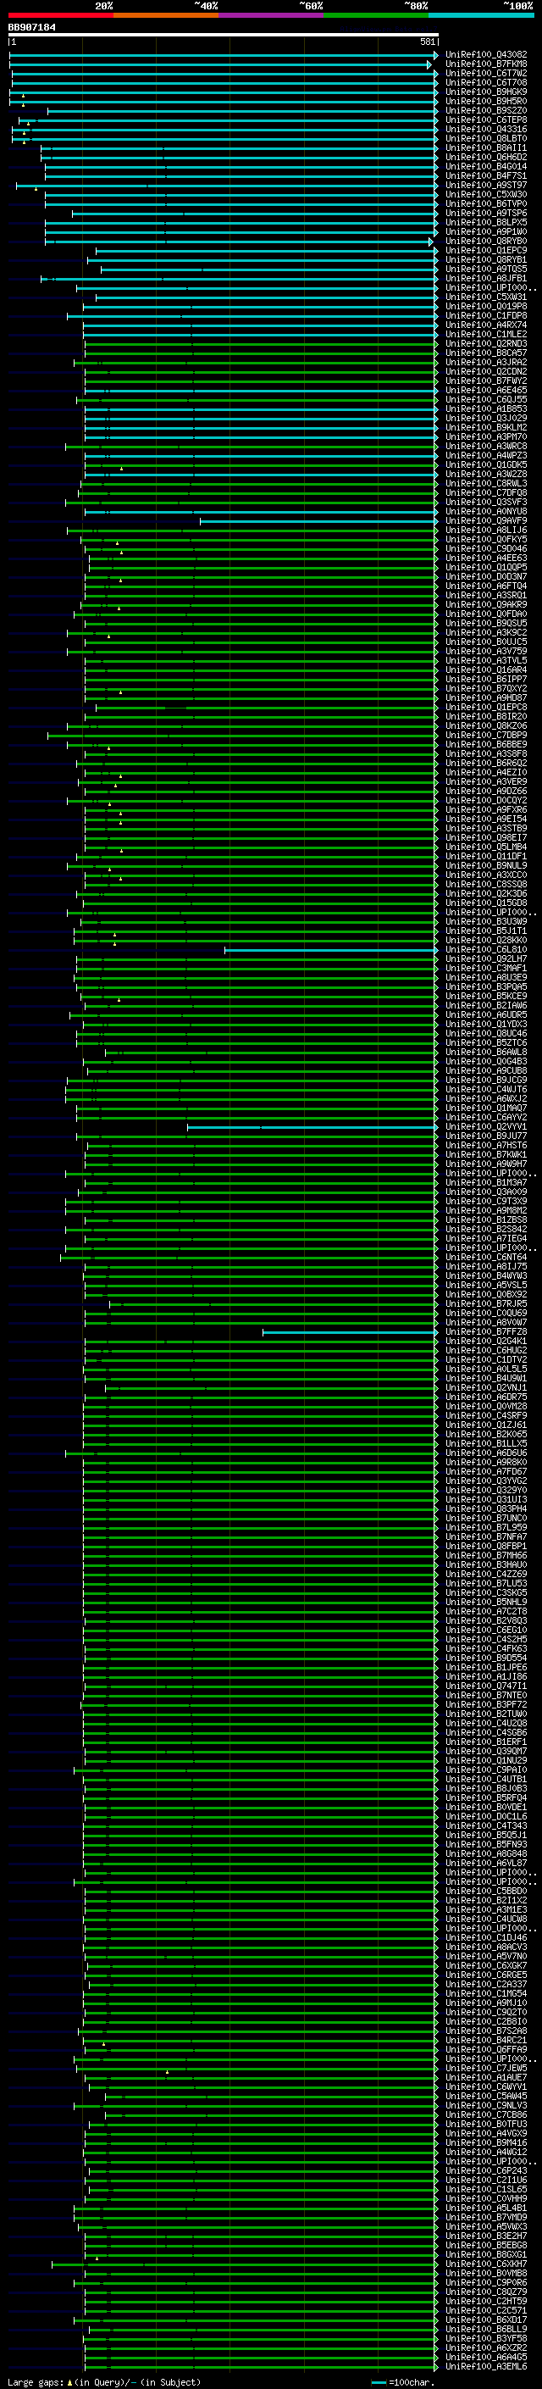542x2389 pixels.
Task: Click the UniRef100_Q43316 entry
Action: [486, 129]
